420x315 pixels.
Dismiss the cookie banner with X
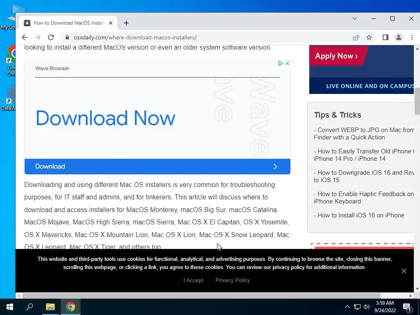click(x=404, y=271)
